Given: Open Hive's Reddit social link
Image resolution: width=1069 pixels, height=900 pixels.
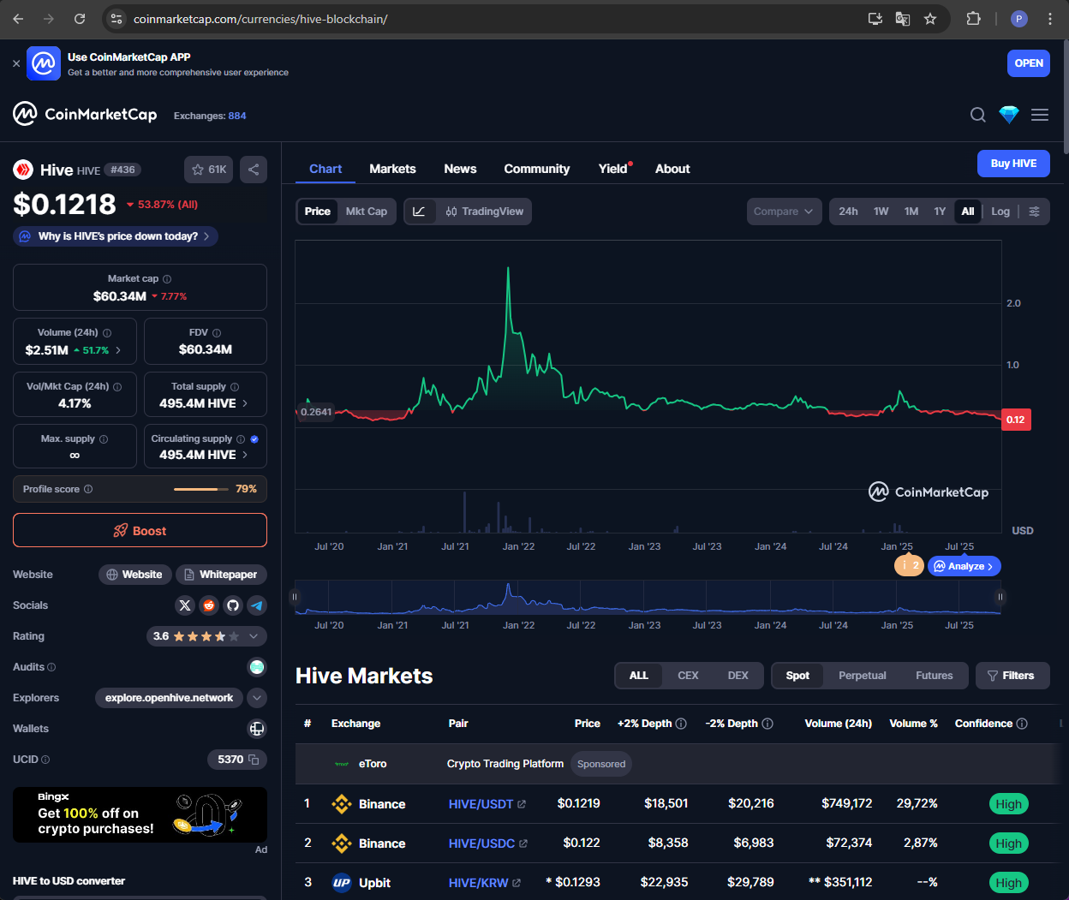Looking at the screenshot, I should [209, 605].
